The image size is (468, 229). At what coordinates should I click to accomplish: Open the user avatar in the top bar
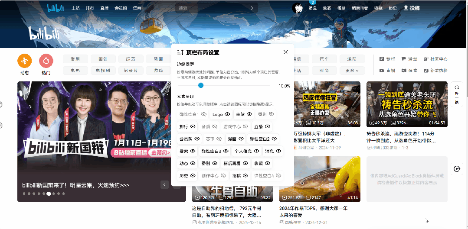(x=298, y=8)
